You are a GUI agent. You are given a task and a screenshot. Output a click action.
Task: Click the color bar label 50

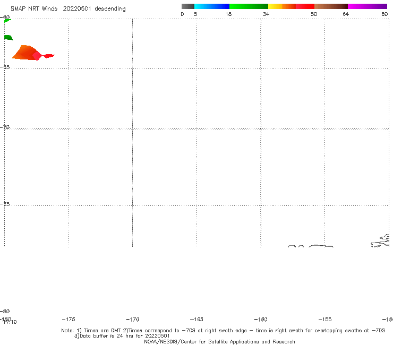314,14
